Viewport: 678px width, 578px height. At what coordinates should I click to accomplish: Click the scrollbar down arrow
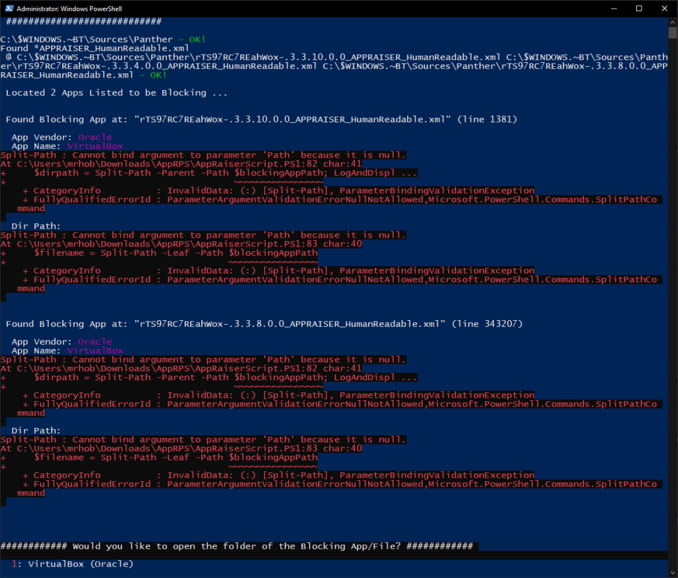(x=673, y=573)
